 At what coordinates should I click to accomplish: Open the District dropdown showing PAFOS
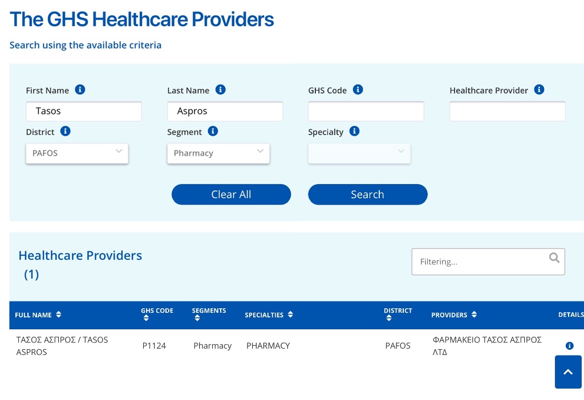coord(77,153)
